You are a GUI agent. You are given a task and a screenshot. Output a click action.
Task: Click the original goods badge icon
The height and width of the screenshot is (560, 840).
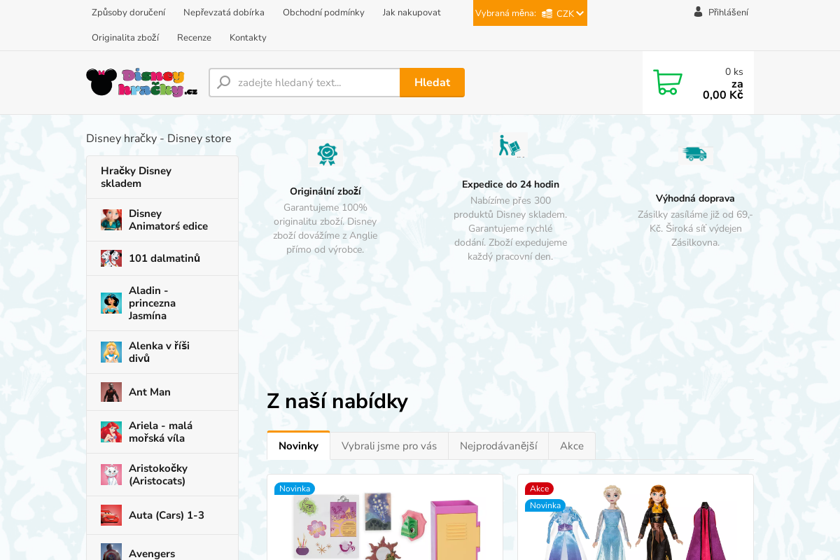click(327, 153)
